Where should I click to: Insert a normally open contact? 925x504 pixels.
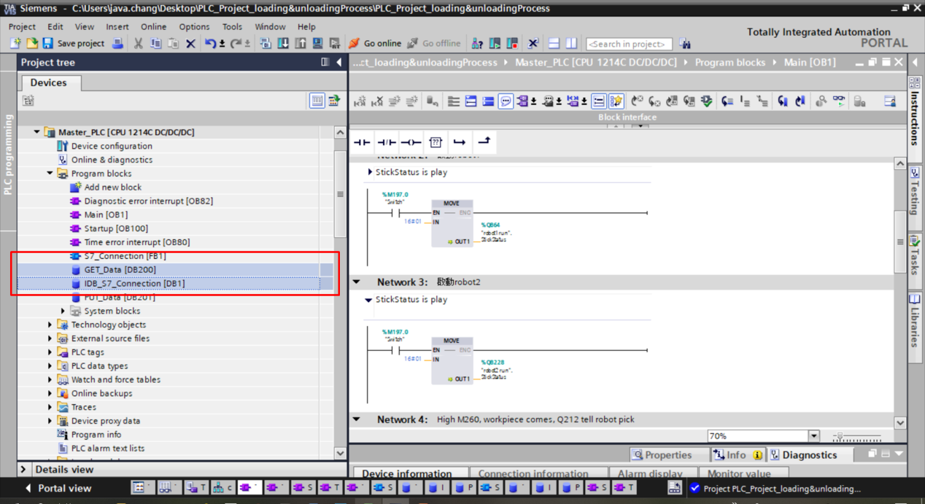(x=362, y=142)
